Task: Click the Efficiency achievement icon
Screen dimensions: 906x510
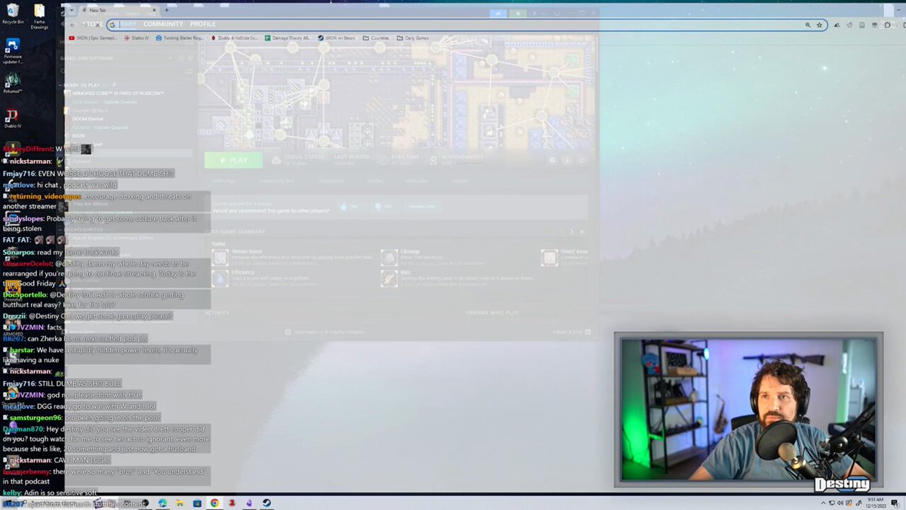Action: 220,278
